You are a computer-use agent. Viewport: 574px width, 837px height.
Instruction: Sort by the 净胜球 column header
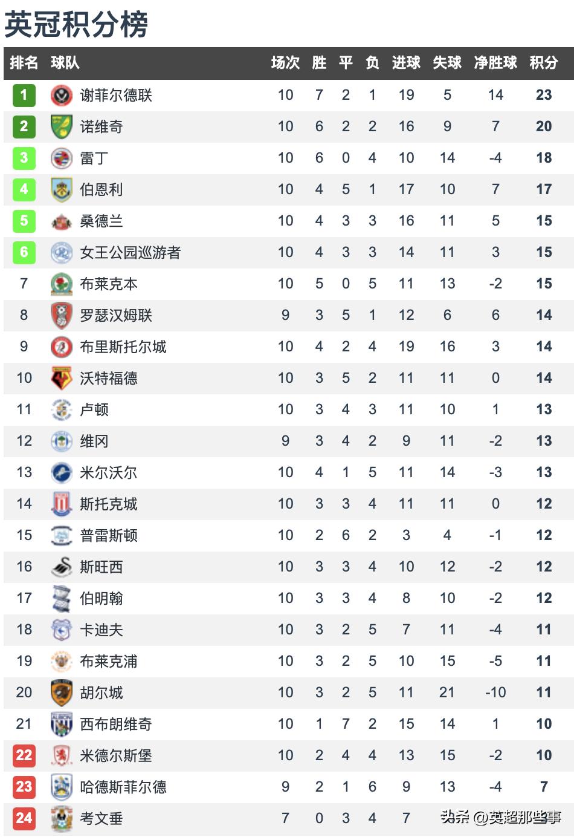coord(495,62)
